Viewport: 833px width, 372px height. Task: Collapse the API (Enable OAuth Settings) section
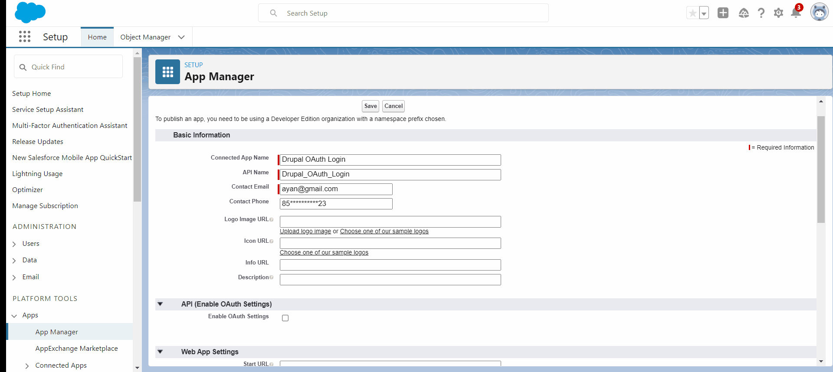[x=160, y=304]
